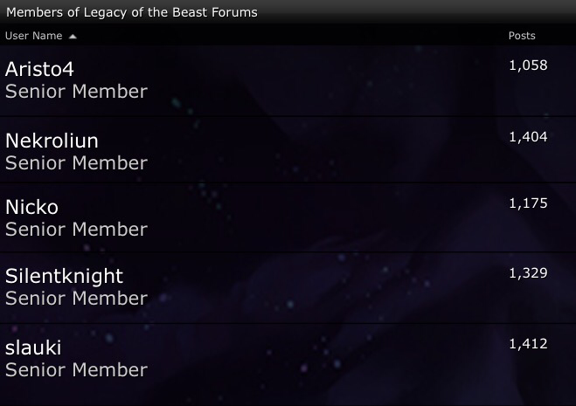Click the sort arrow beside User Name
Image resolution: width=576 pixels, height=406 pixels.
pos(73,37)
